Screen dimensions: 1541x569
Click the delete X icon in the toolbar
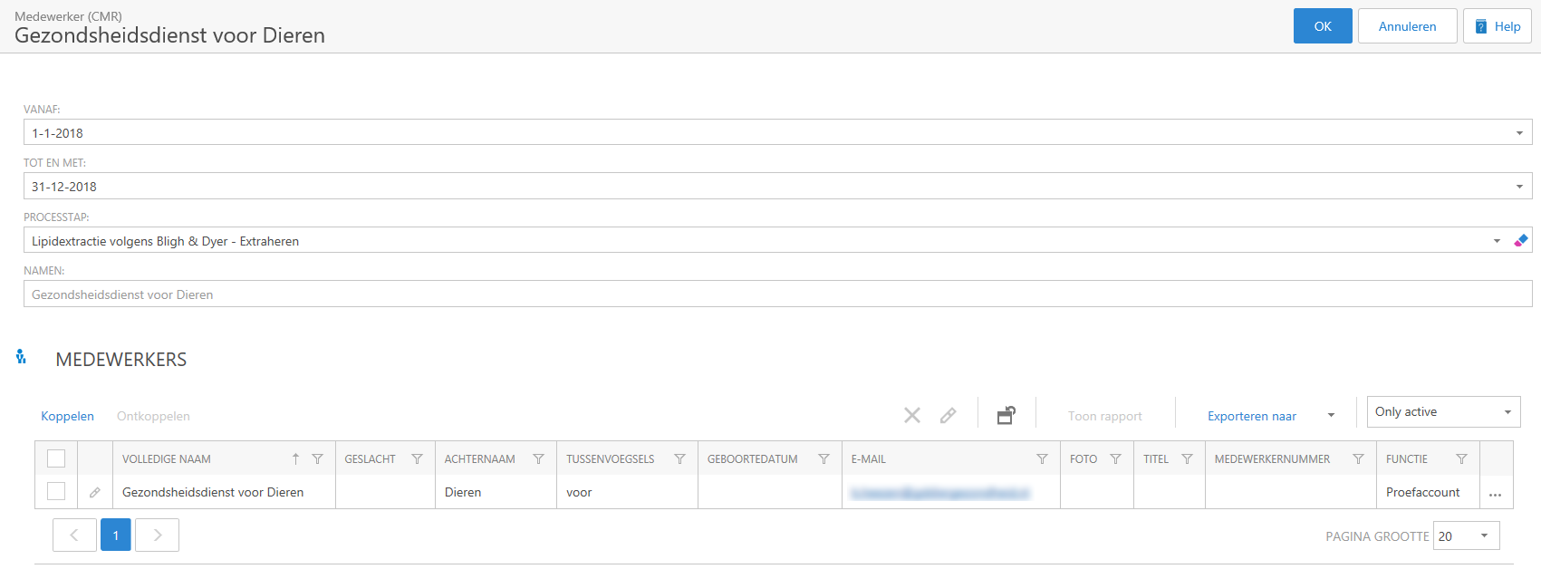point(911,415)
